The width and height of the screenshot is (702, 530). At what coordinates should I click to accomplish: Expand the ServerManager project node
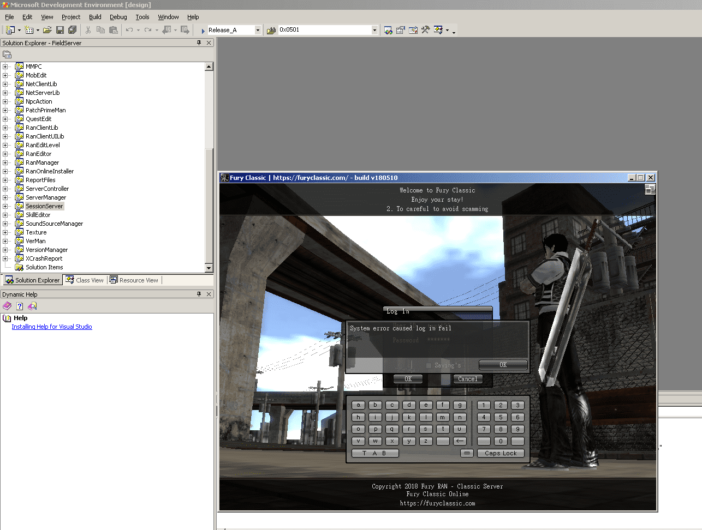click(x=5, y=197)
